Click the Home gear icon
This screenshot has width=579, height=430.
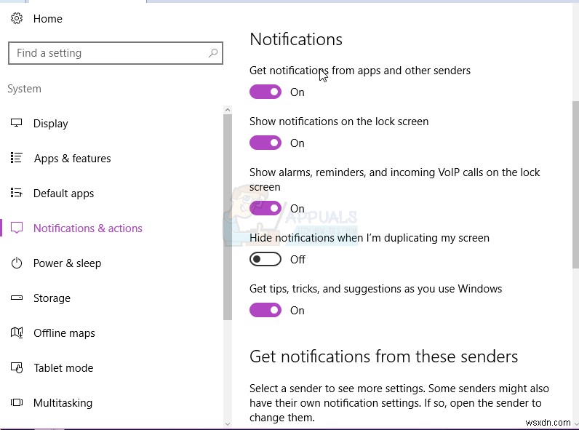[17, 18]
